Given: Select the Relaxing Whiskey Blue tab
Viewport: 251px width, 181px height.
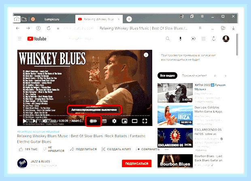Looking at the screenshot, I should click(x=99, y=19).
